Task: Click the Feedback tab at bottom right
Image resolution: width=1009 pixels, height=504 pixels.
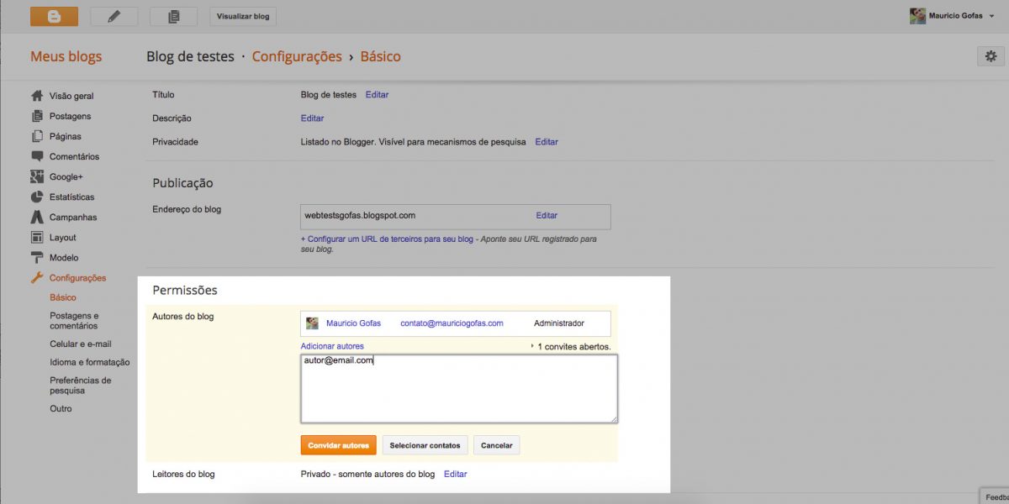Action: [x=994, y=496]
